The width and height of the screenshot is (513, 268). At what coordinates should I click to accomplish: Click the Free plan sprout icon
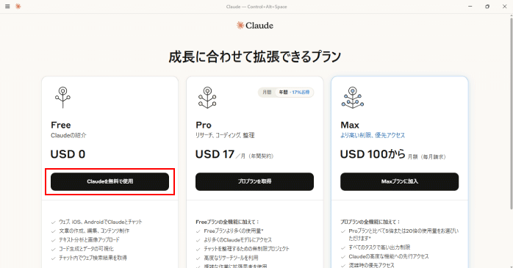pos(62,98)
